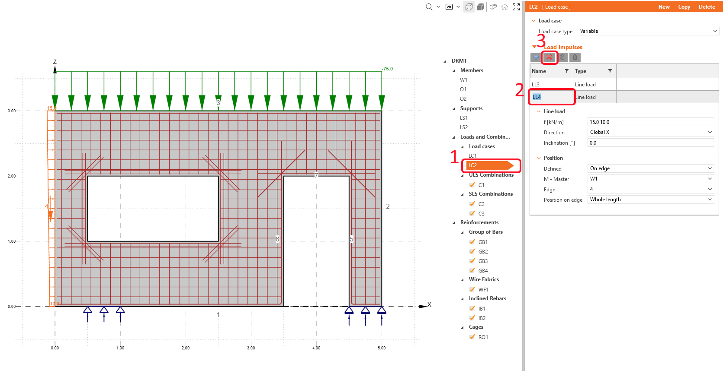Click the home view icon
The image size is (723, 371).
504,7
